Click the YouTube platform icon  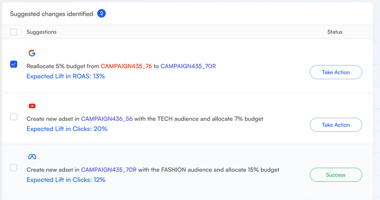pyautogui.click(x=32, y=106)
